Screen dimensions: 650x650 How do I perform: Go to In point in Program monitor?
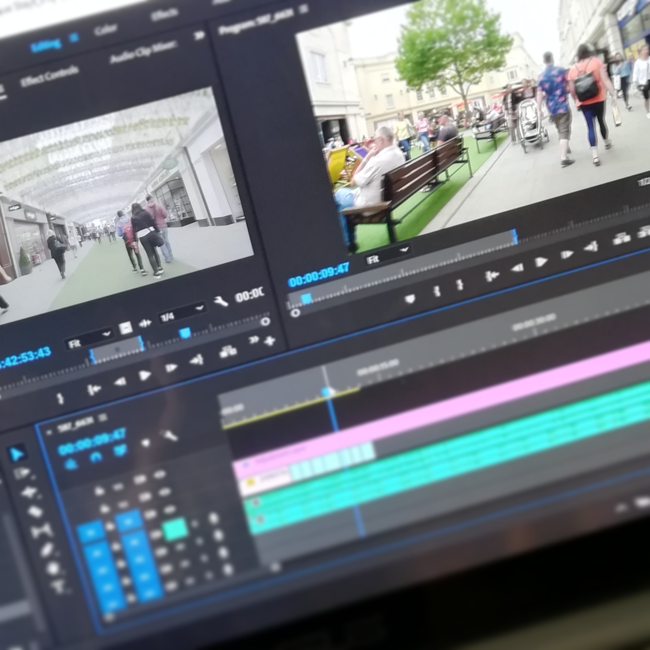coord(492,276)
